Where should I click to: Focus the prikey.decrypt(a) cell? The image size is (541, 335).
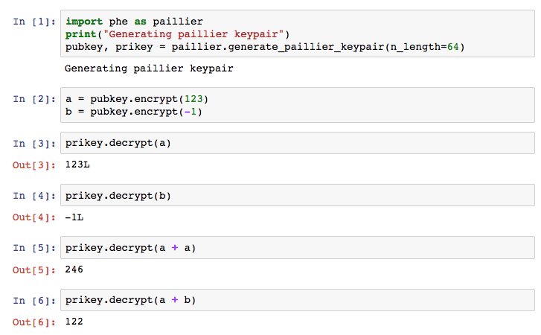[x=298, y=143]
